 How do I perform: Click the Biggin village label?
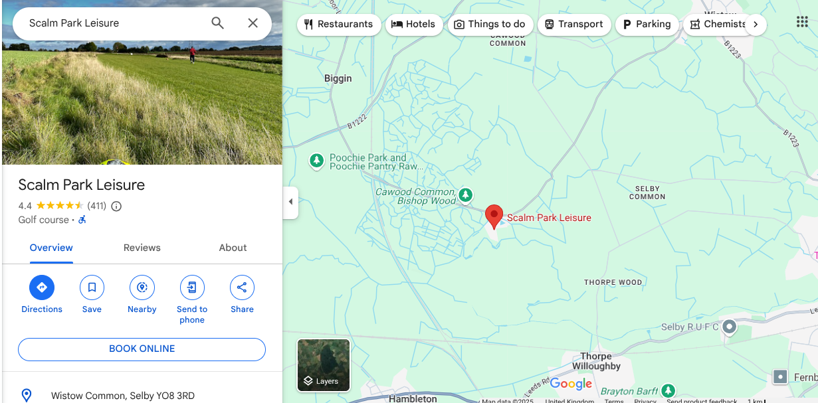coord(338,78)
